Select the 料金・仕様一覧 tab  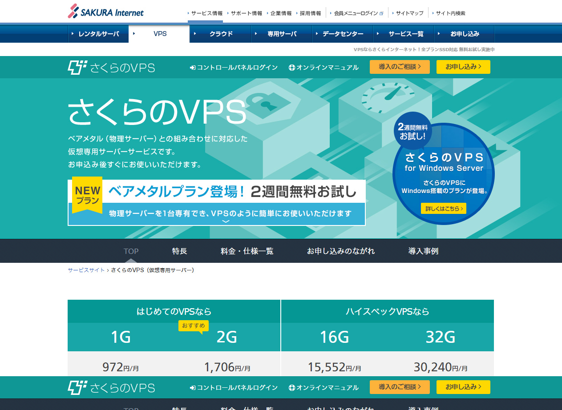click(247, 251)
